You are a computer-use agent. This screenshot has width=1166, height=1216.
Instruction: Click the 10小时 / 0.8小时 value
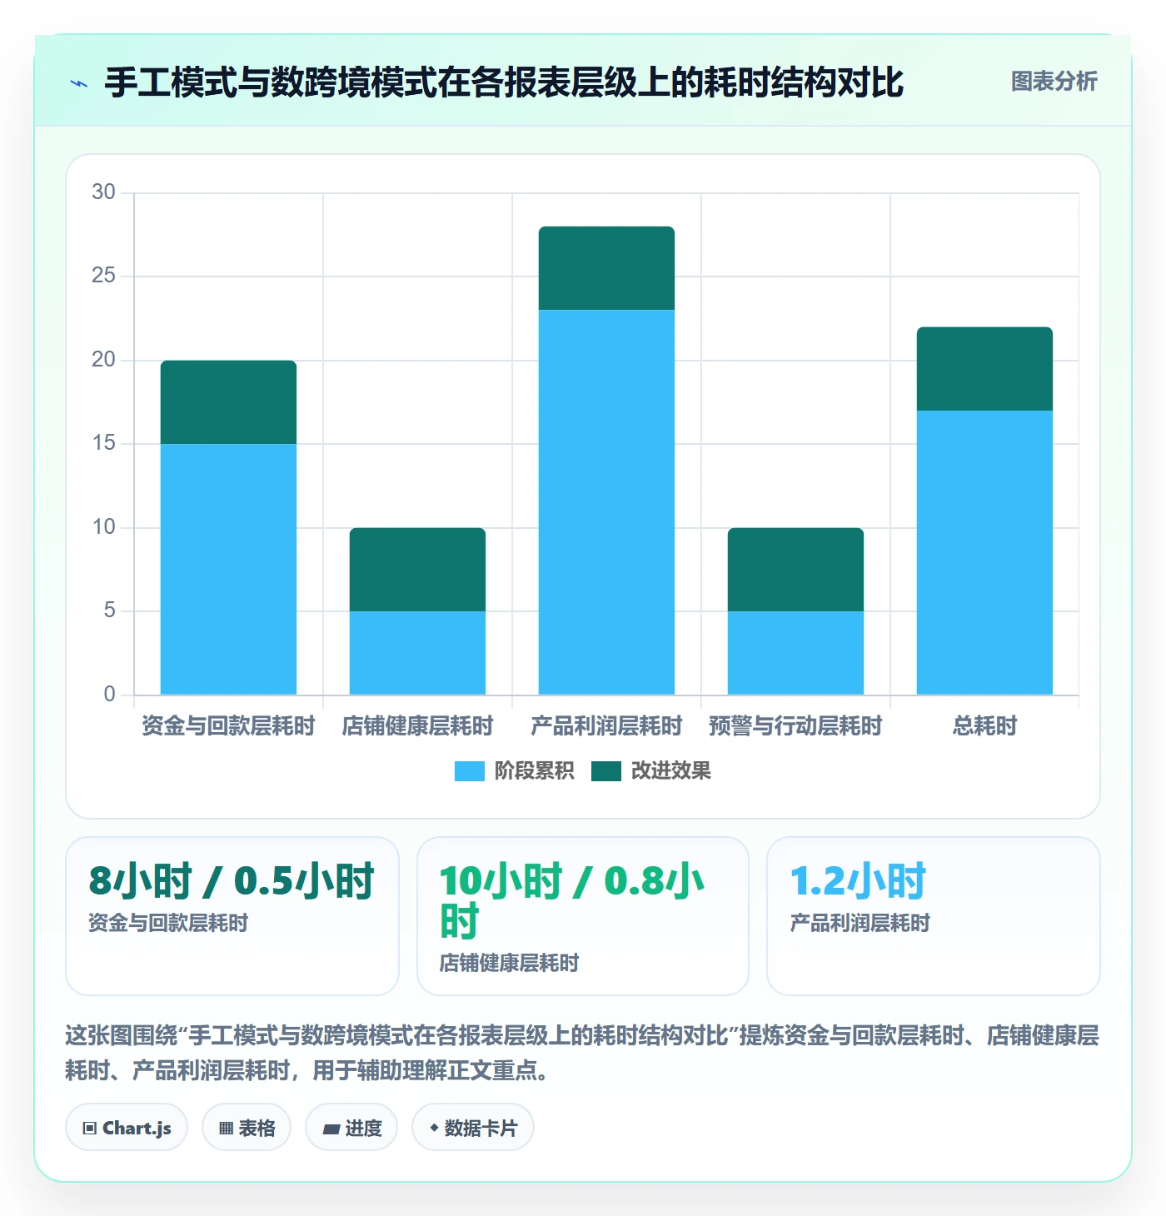click(x=572, y=901)
